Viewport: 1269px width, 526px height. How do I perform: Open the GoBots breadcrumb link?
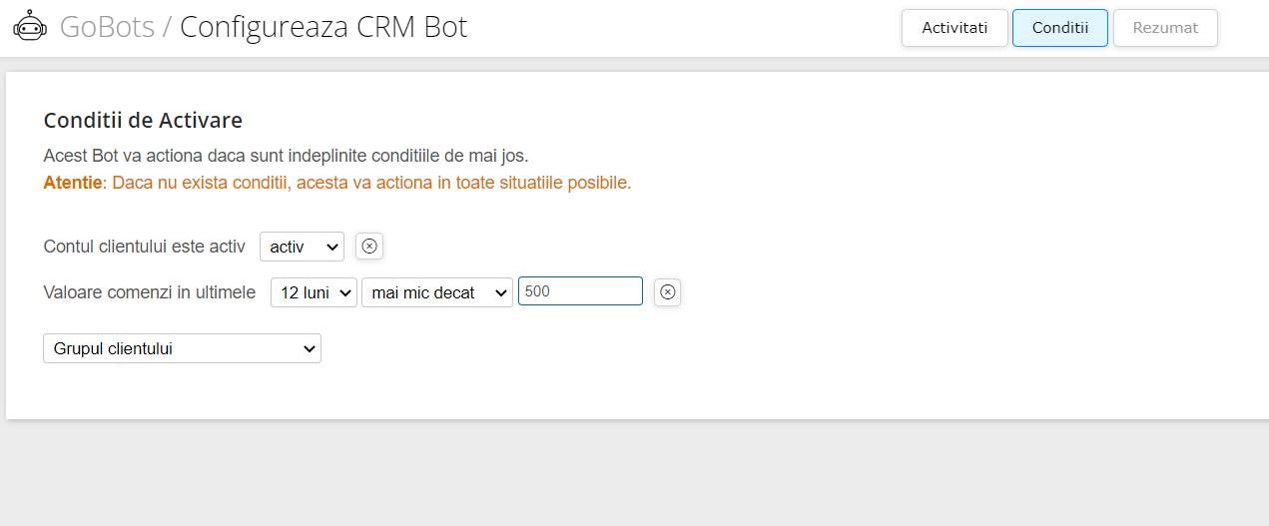[x=107, y=27]
